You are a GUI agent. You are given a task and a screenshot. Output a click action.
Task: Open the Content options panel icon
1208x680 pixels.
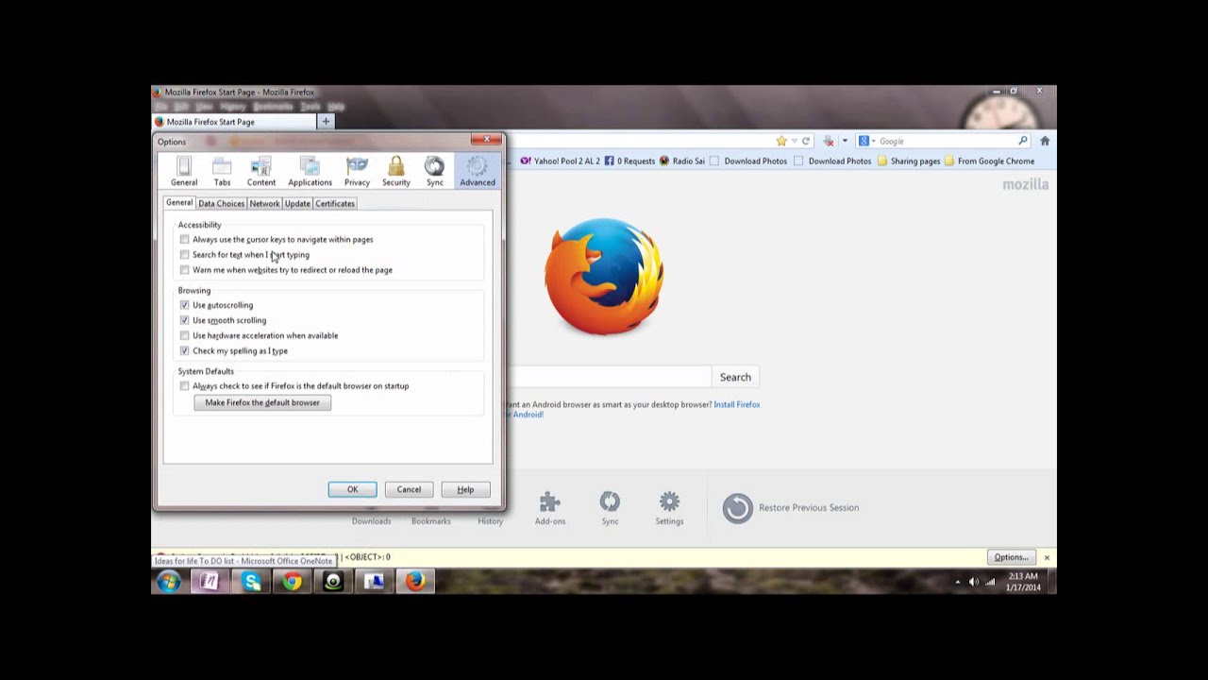pyautogui.click(x=261, y=172)
